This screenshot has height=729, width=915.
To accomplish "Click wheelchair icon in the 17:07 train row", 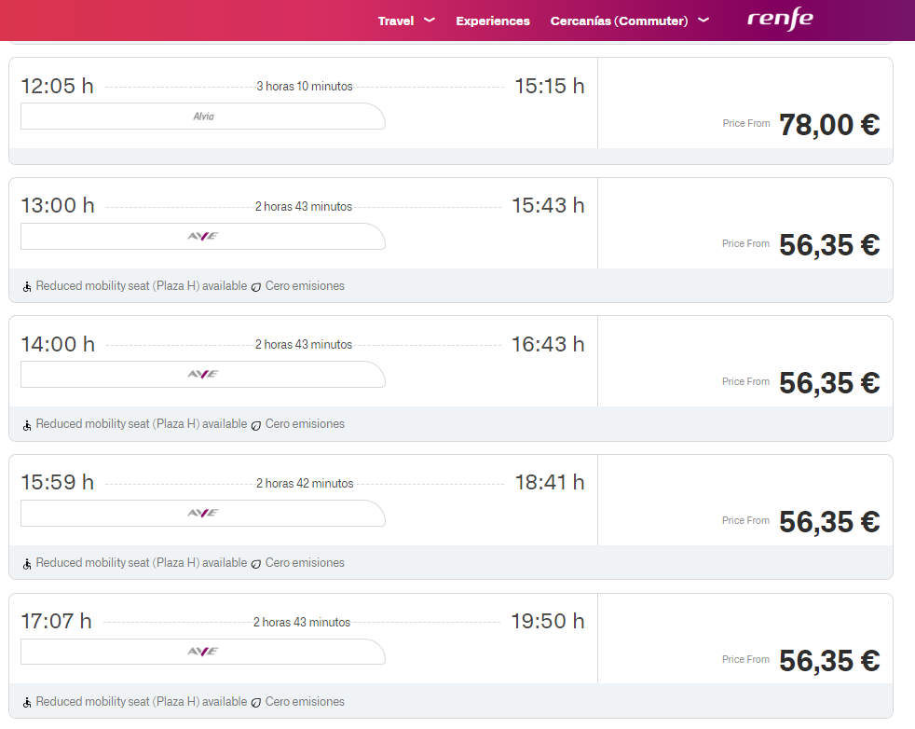I will tap(27, 702).
